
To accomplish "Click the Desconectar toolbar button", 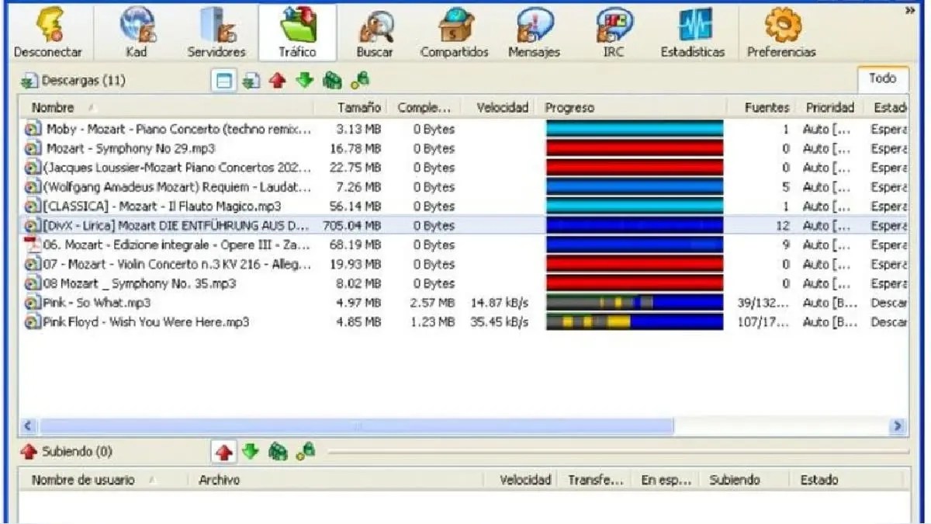I will pyautogui.click(x=48, y=33).
